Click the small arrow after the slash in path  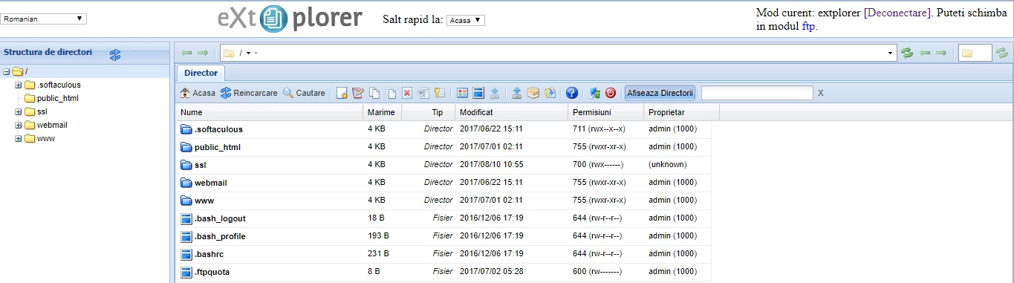(x=248, y=53)
